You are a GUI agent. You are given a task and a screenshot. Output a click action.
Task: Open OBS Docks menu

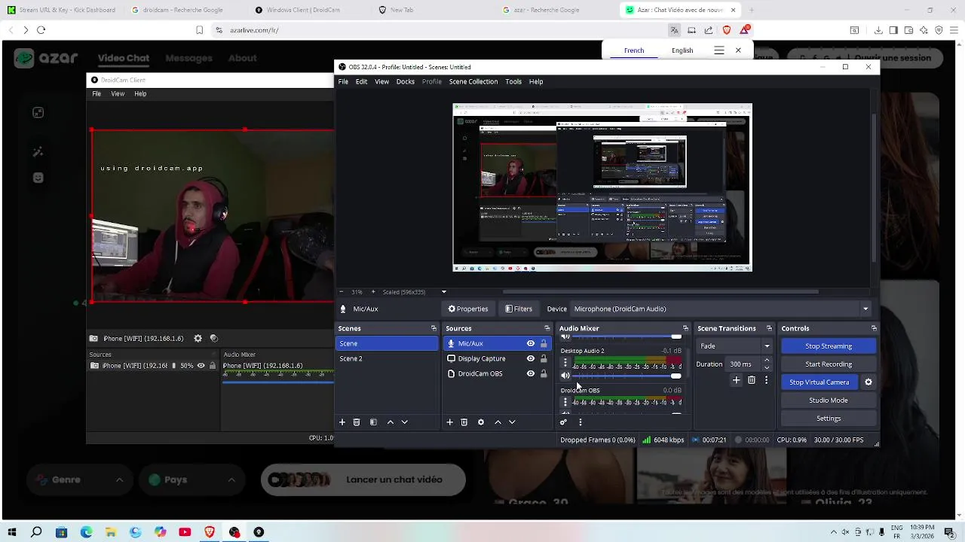coord(406,81)
